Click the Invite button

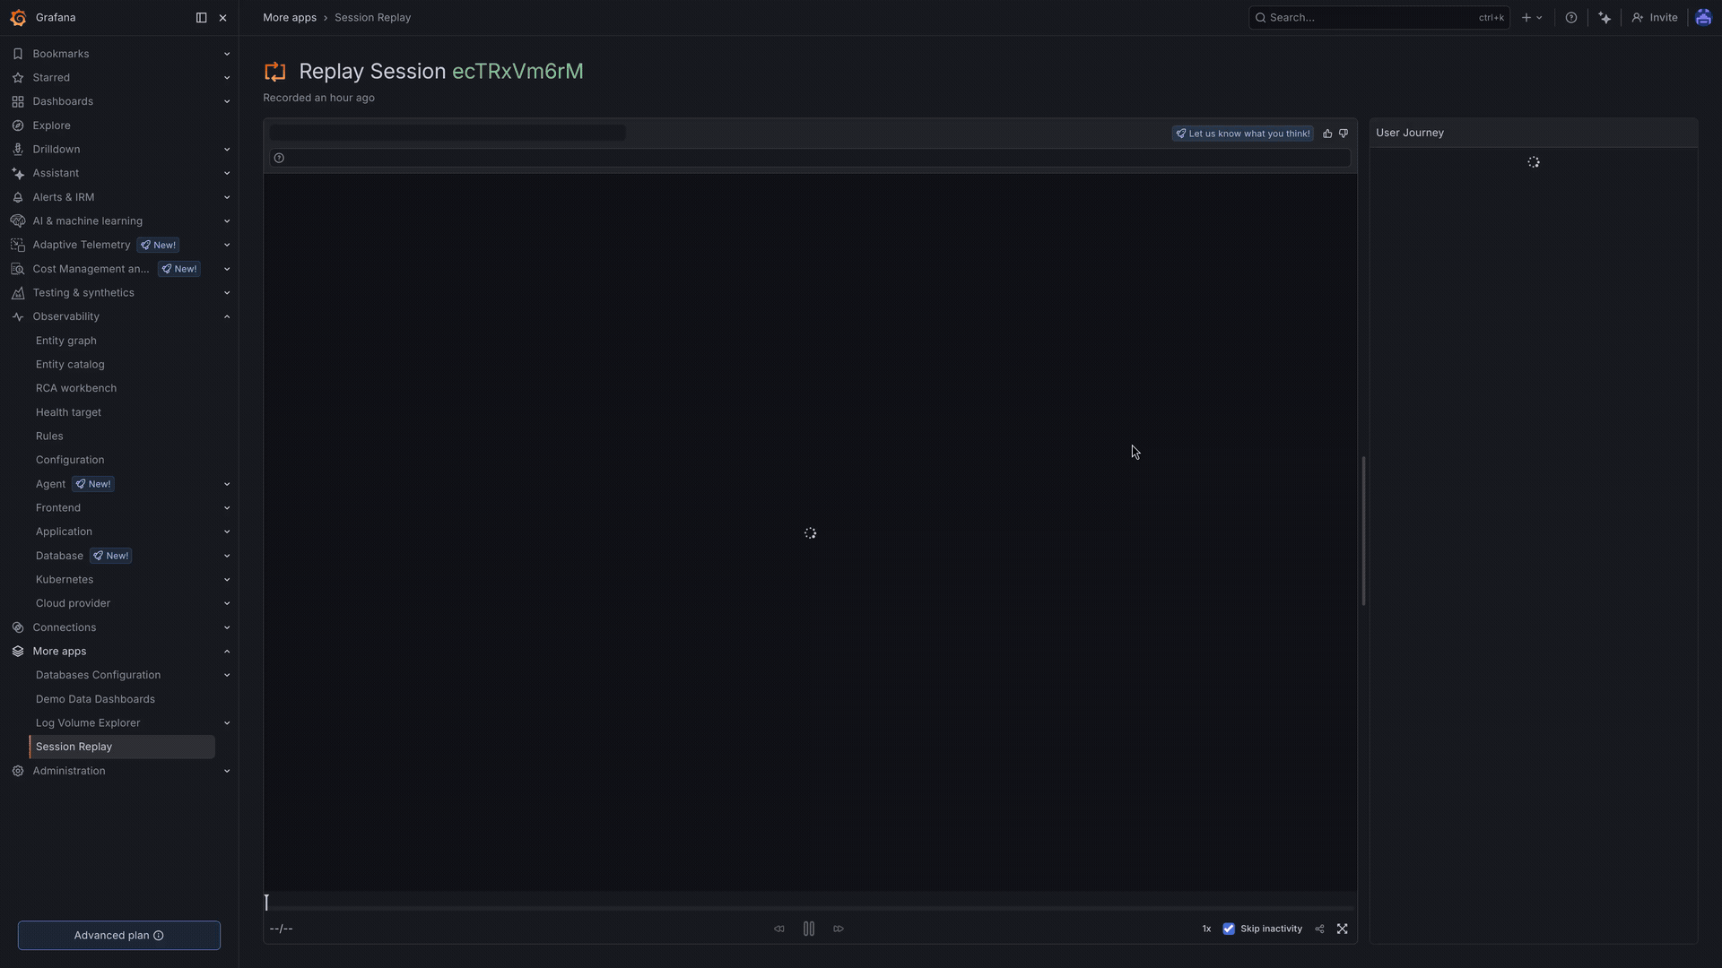point(1655,18)
